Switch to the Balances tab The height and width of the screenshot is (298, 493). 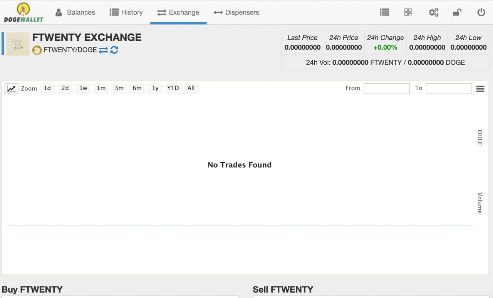coord(75,12)
